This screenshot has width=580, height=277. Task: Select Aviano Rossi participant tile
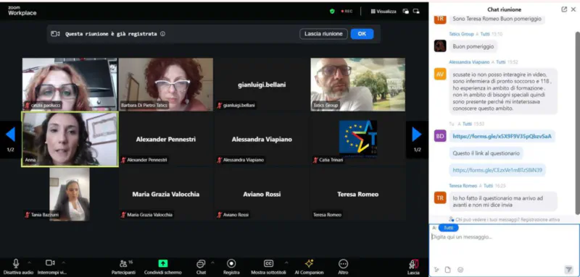pos(262,194)
